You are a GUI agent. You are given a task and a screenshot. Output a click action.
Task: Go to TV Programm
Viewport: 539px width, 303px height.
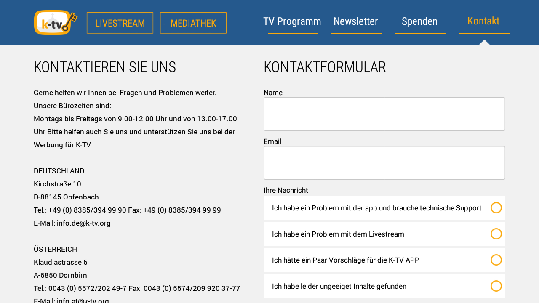click(x=292, y=21)
